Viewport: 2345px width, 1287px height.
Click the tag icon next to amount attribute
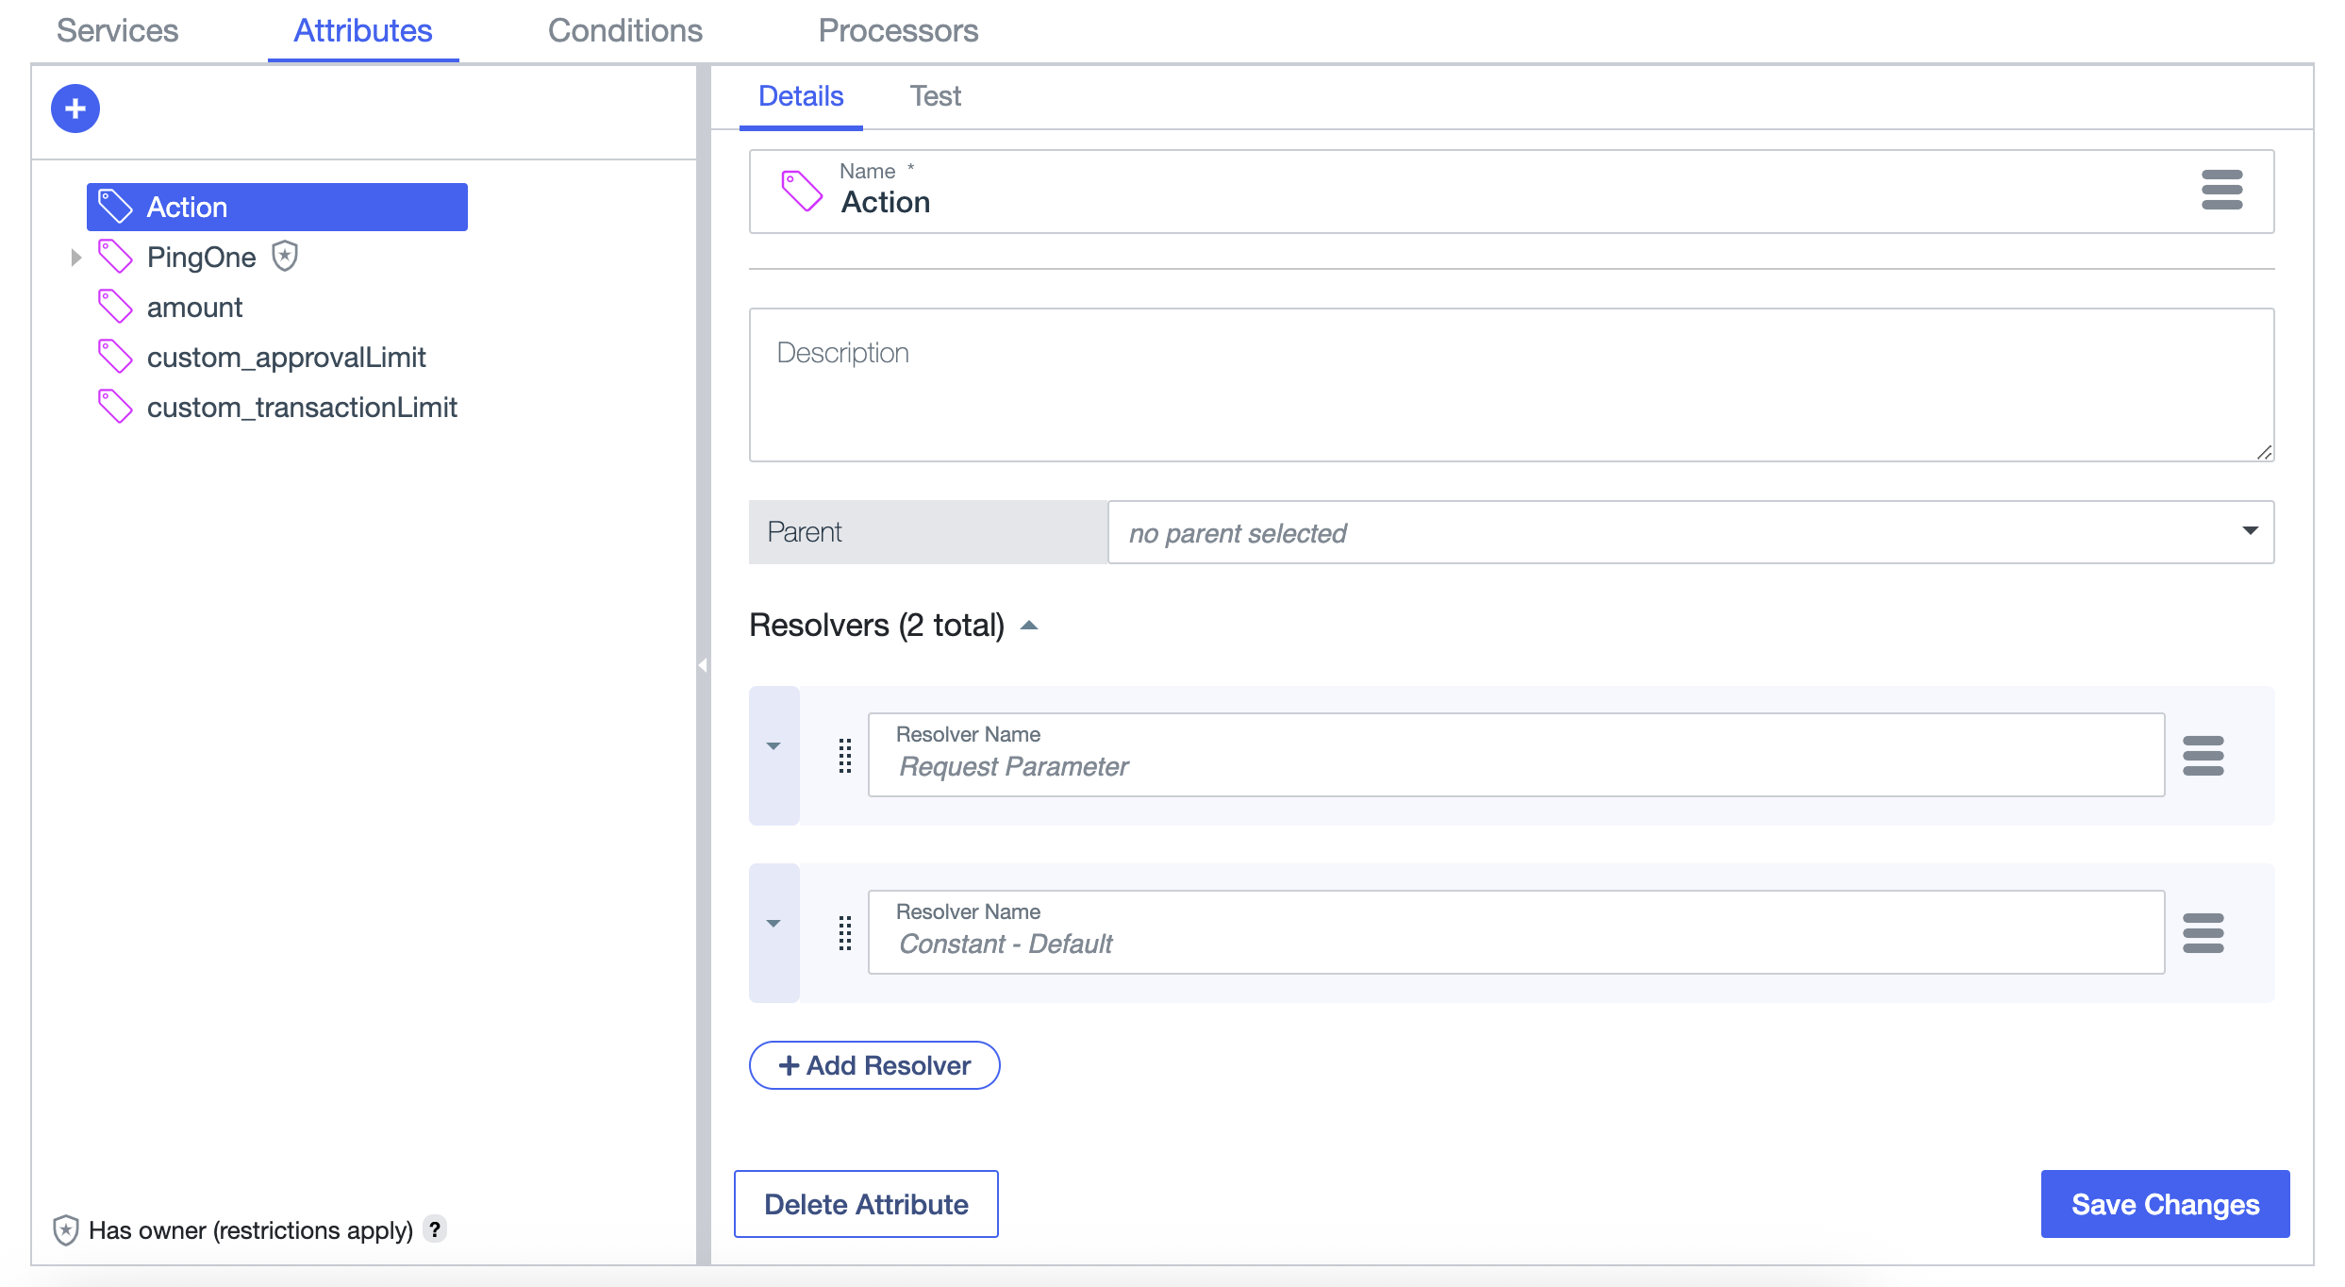(115, 306)
